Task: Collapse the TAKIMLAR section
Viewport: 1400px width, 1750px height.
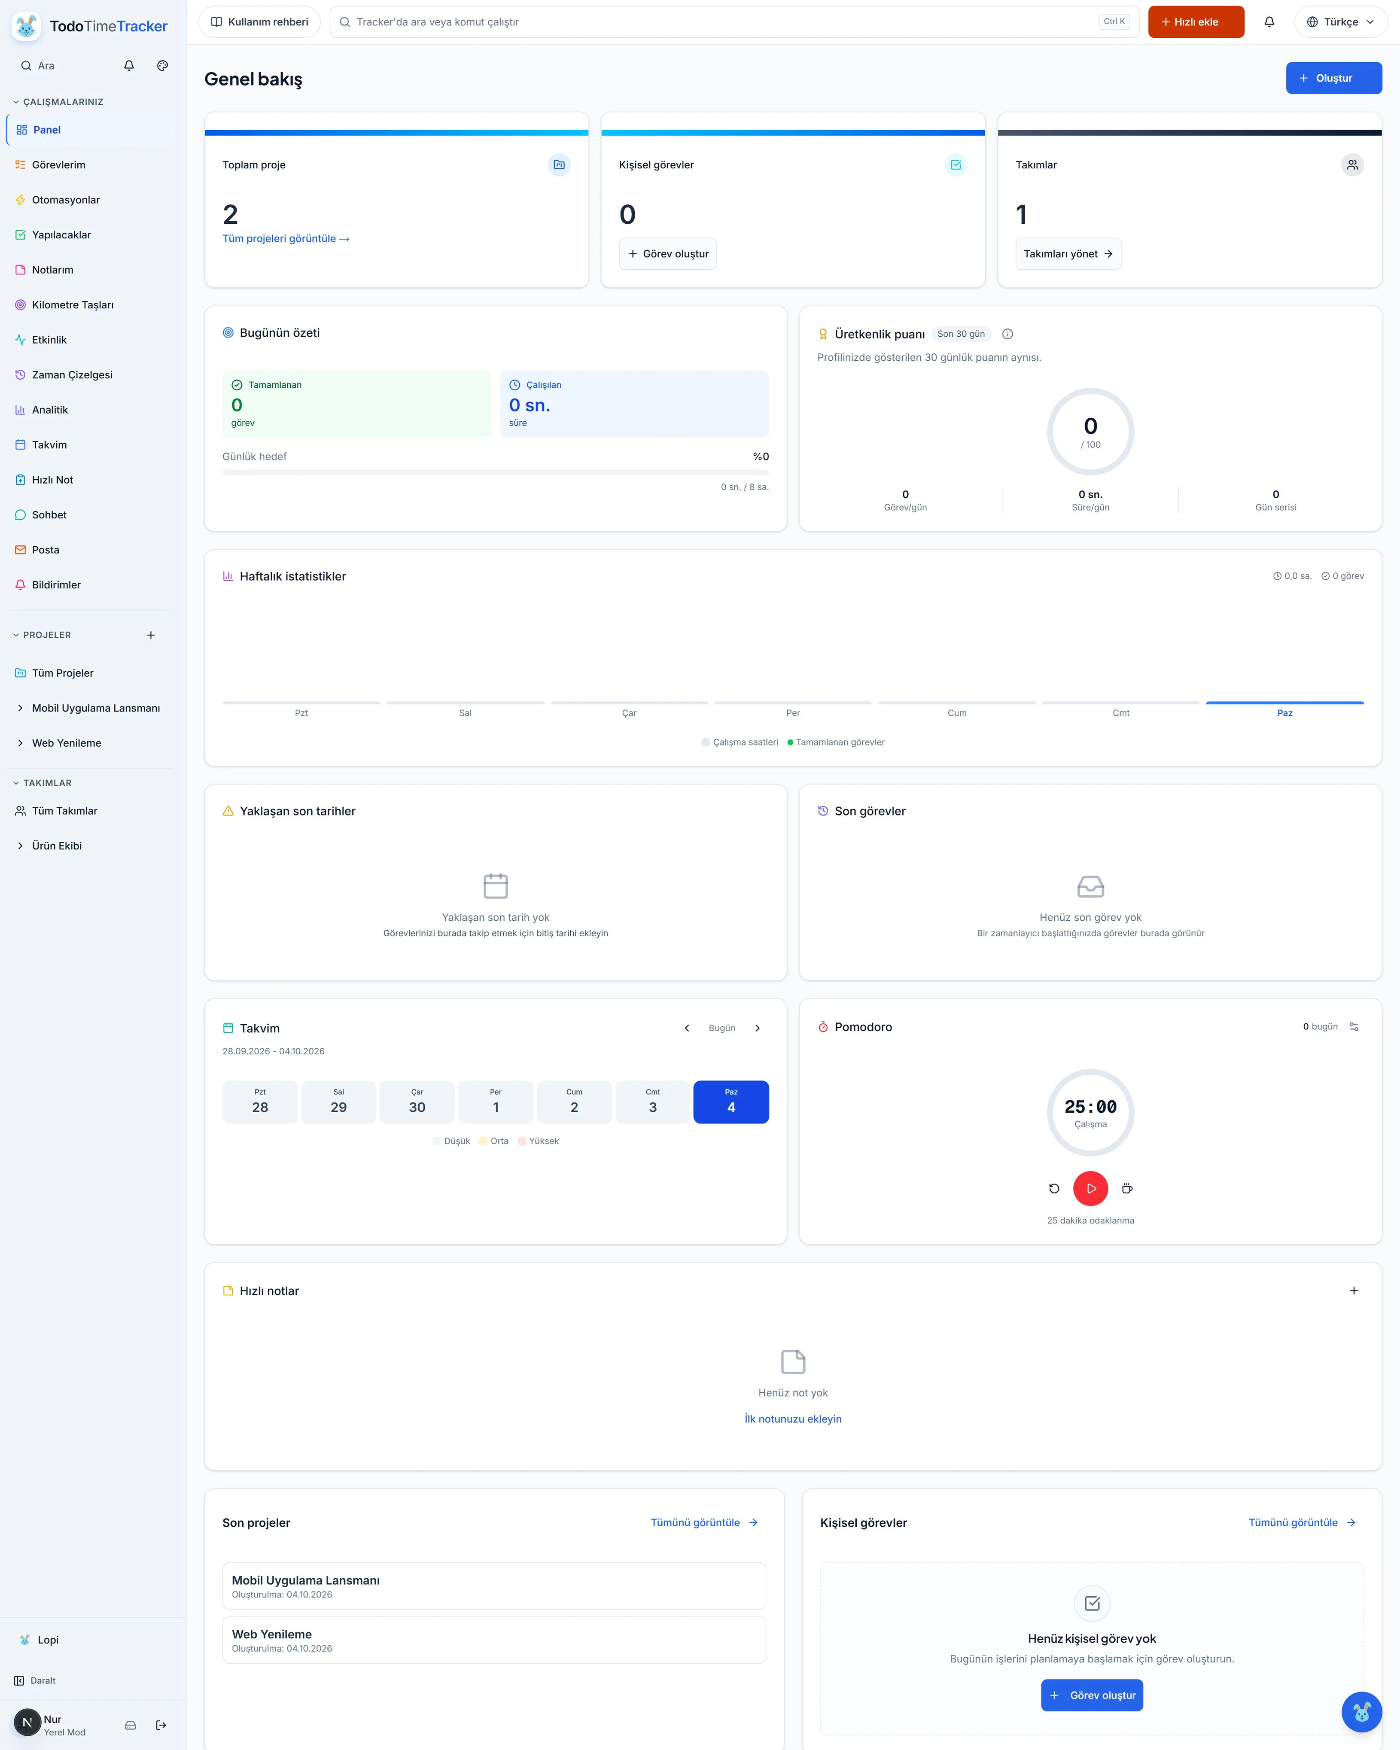Action: click(42, 783)
